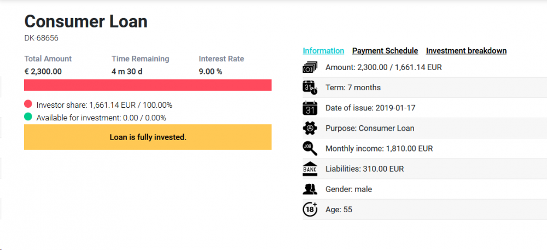Open the Investment breakdown tab
547x250 pixels.
466,51
